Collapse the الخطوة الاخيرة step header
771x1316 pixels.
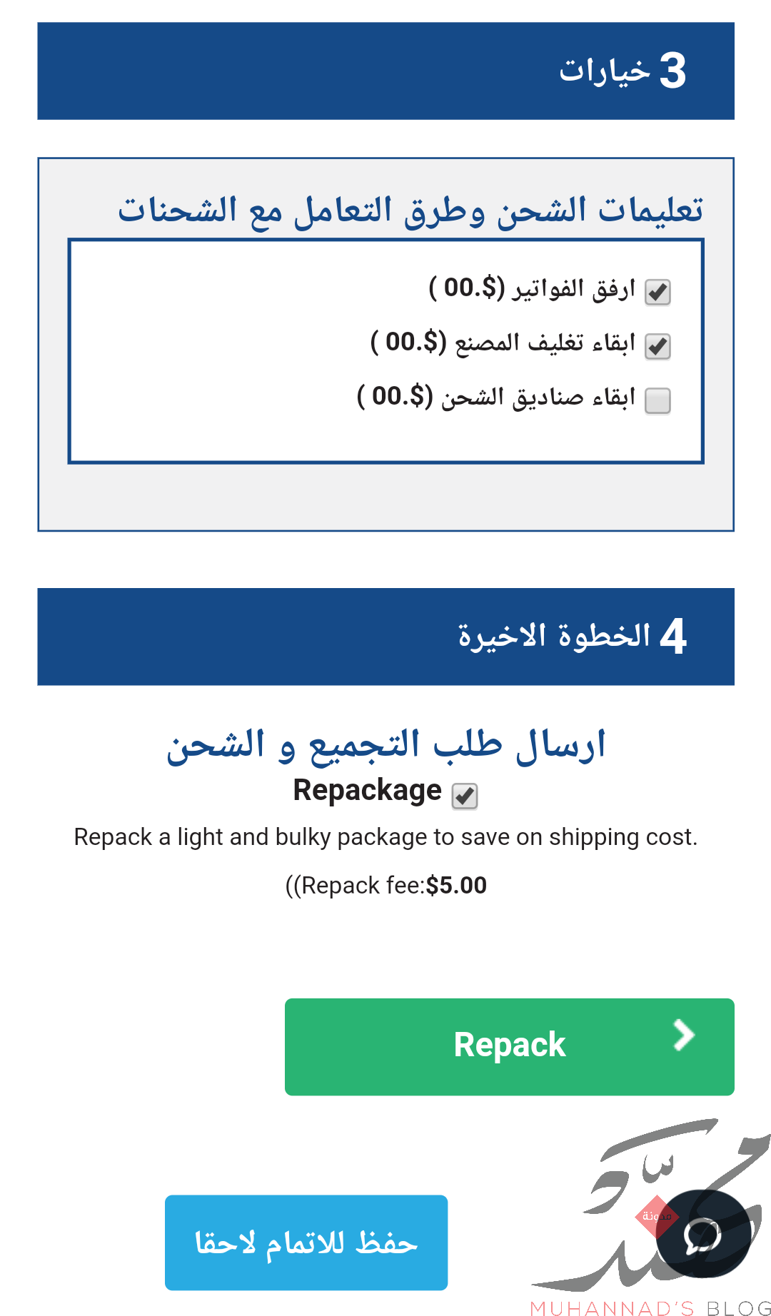[385, 637]
